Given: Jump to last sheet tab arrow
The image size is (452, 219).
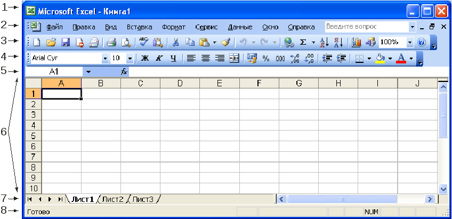Looking at the screenshot, I should click(x=60, y=199).
